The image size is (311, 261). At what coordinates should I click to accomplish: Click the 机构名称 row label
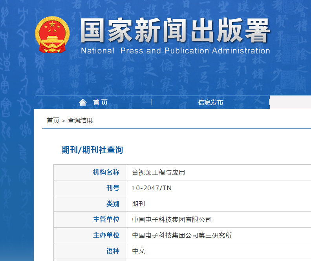point(106,173)
